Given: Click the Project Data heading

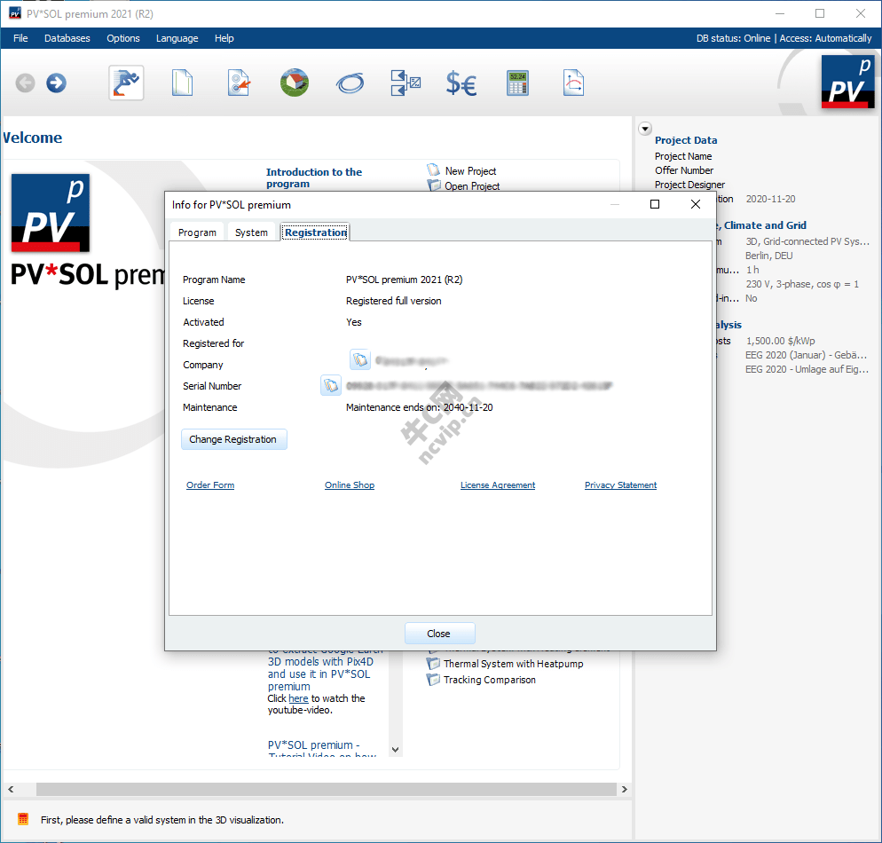Looking at the screenshot, I should point(686,140).
